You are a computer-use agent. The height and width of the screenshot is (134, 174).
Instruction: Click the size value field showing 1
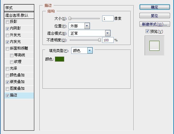point(108,19)
